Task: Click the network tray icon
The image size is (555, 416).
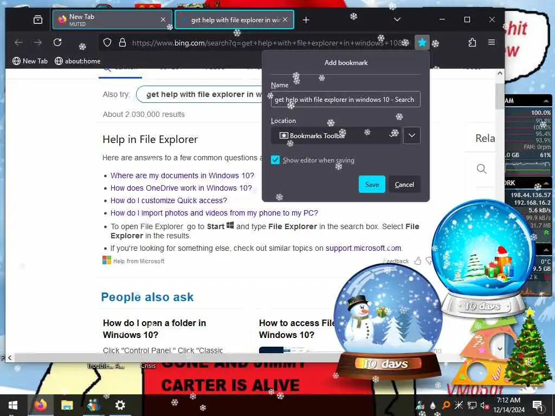Action: (x=472, y=405)
